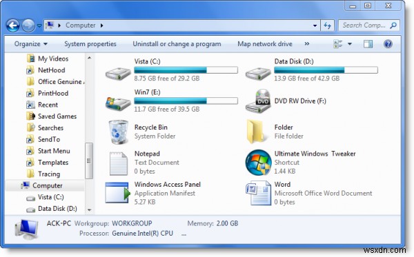Click the Ultimate Windows Tweaker name text
This screenshot has height=257, width=414.
click(315, 154)
